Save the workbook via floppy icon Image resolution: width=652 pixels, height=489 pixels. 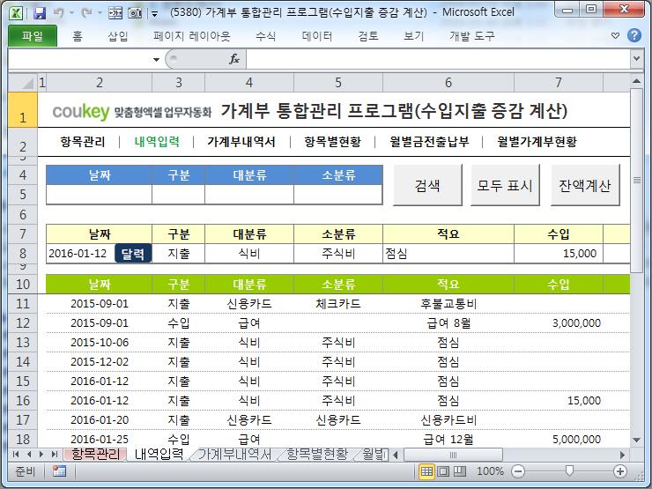(40, 13)
